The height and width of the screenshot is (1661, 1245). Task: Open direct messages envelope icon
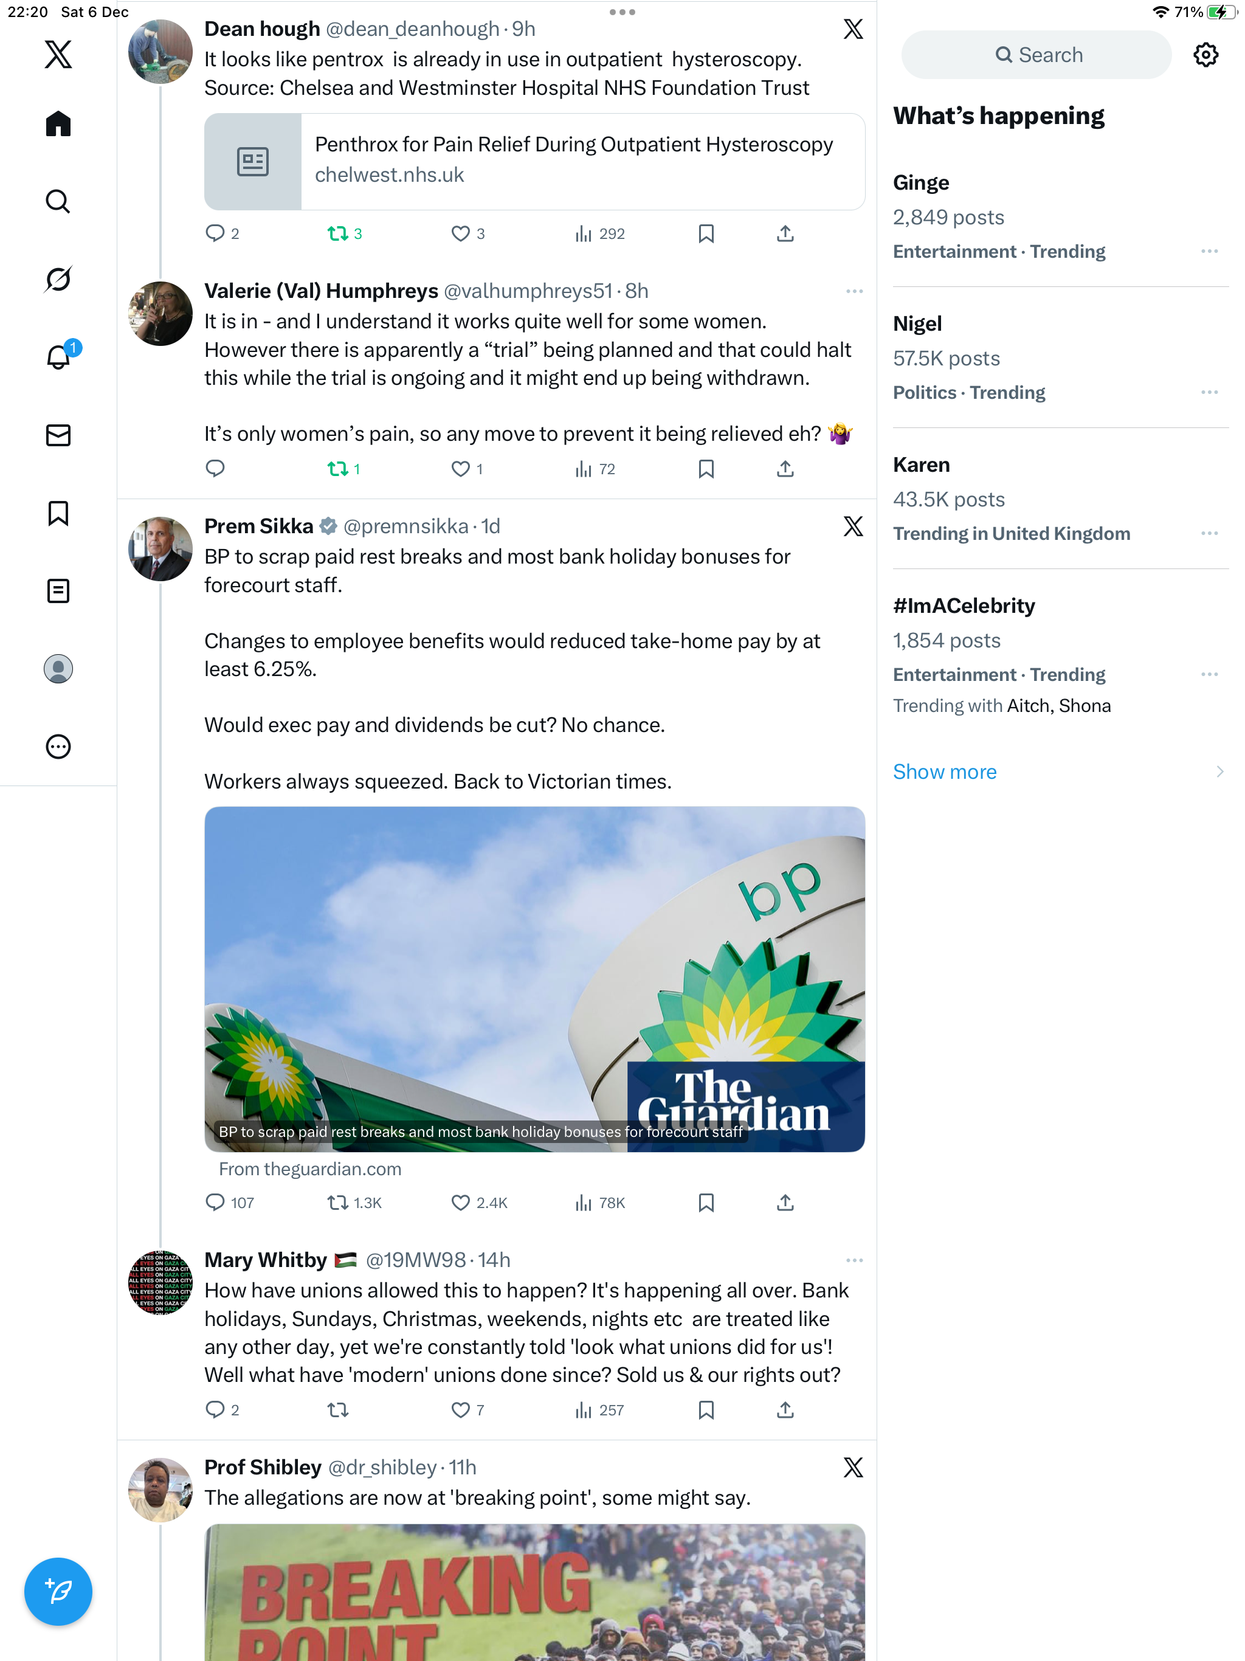[58, 435]
